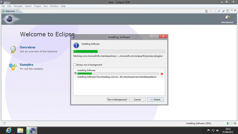Screen dimensions: 238x134
Task: Open the Run menu
Action: click(x=45, y=6)
